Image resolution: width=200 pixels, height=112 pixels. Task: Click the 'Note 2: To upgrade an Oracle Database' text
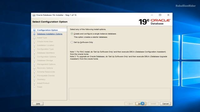(x=118, y=58)
